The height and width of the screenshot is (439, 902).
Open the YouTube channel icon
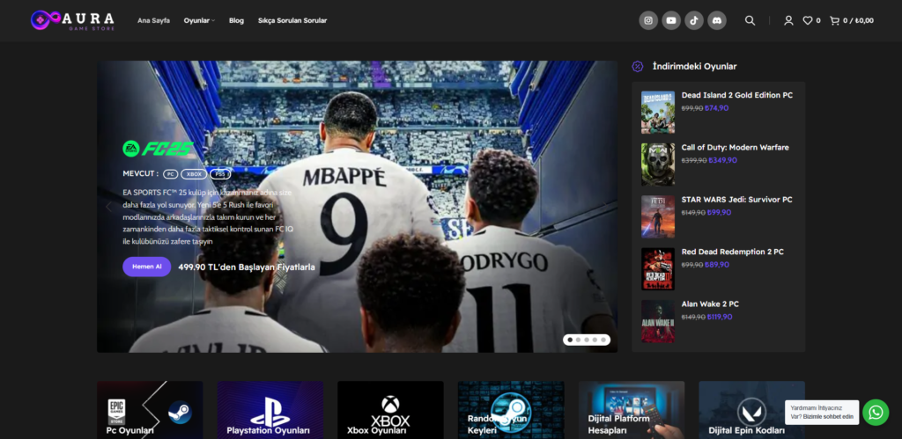671,20
